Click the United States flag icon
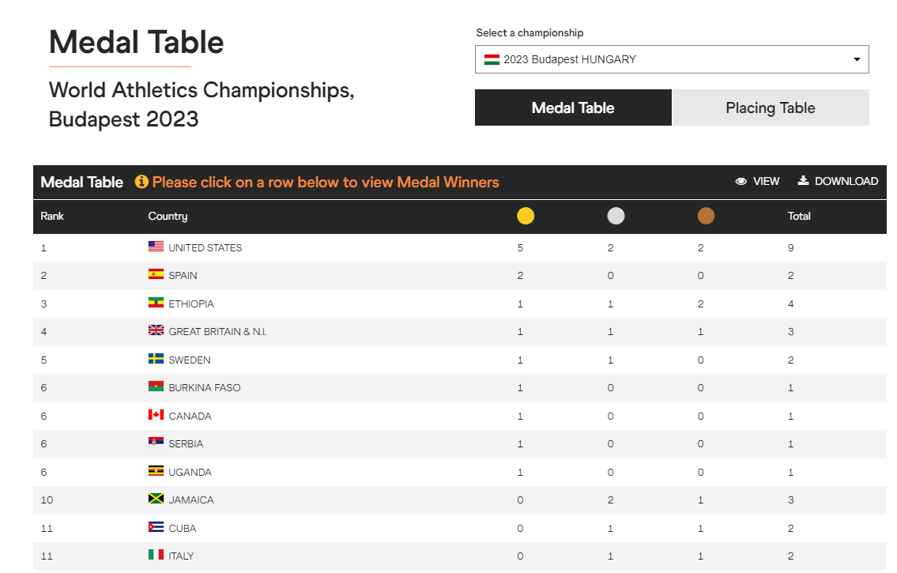The width and height of the screenshot is (897, 573). pos(156,247)
